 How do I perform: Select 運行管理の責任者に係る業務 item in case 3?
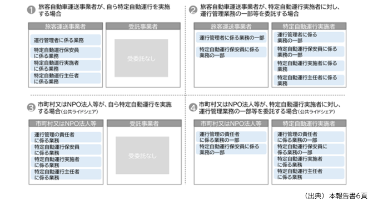click(x=66, y=137)
